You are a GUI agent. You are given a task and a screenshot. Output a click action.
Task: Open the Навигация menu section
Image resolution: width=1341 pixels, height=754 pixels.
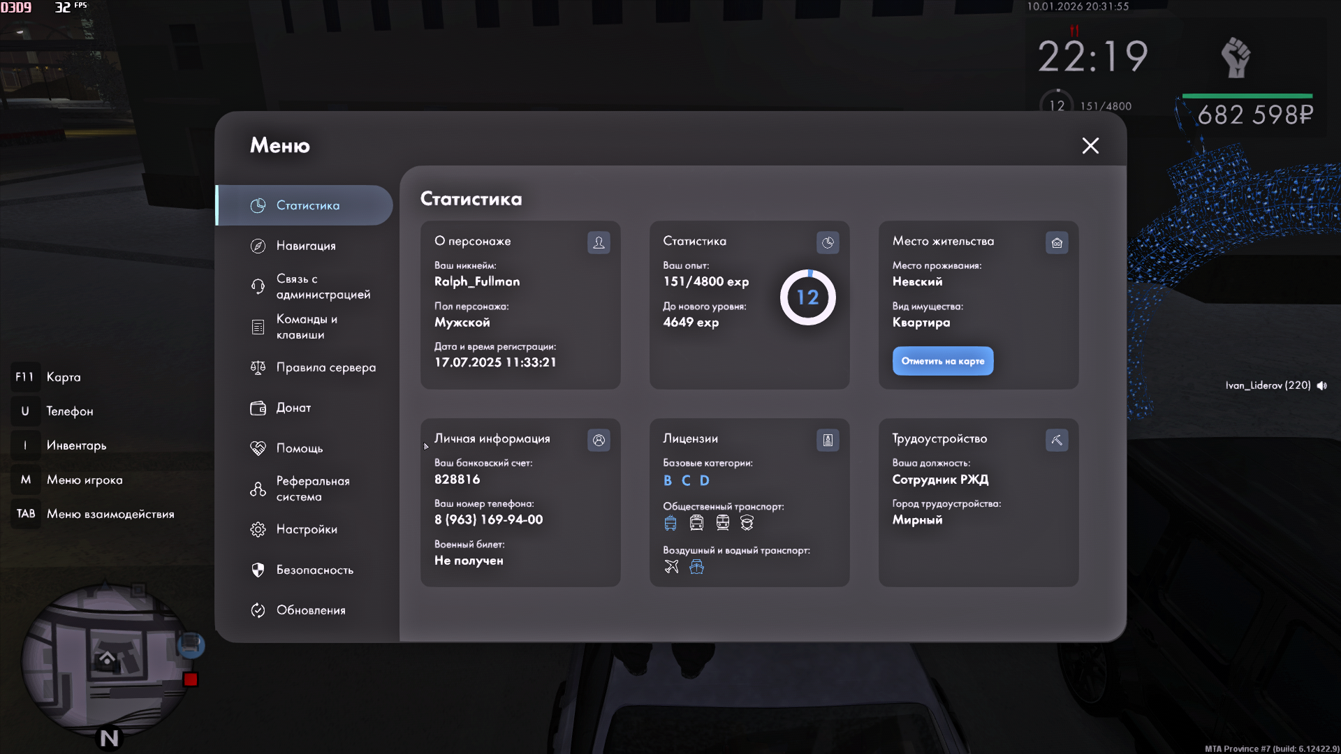click(x=305, y=246)
